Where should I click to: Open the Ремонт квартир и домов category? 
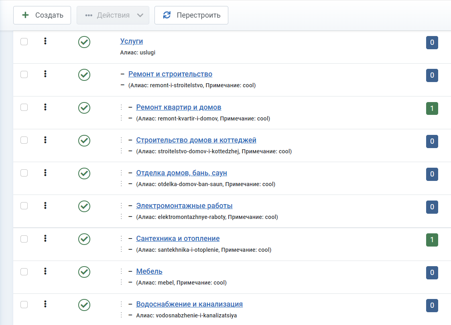(x=179, y=107)
